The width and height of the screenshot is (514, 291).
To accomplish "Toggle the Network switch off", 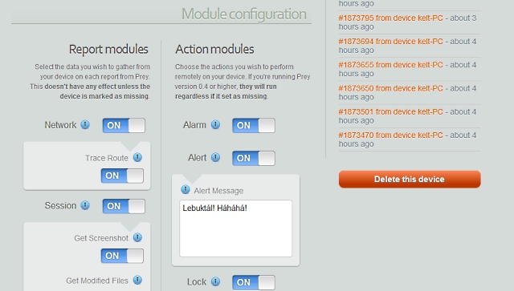I will point(124,125).
